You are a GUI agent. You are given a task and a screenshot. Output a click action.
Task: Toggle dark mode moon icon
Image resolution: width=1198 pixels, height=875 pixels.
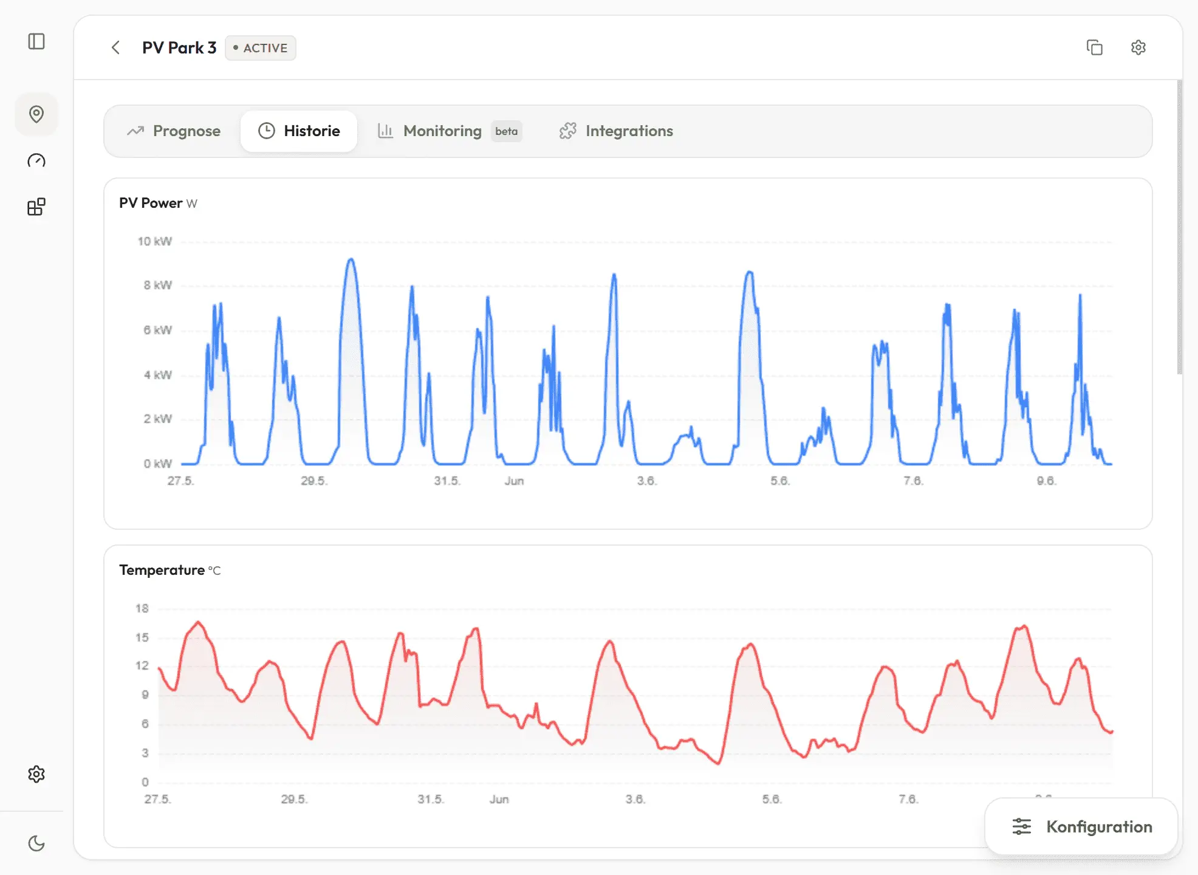36,843
